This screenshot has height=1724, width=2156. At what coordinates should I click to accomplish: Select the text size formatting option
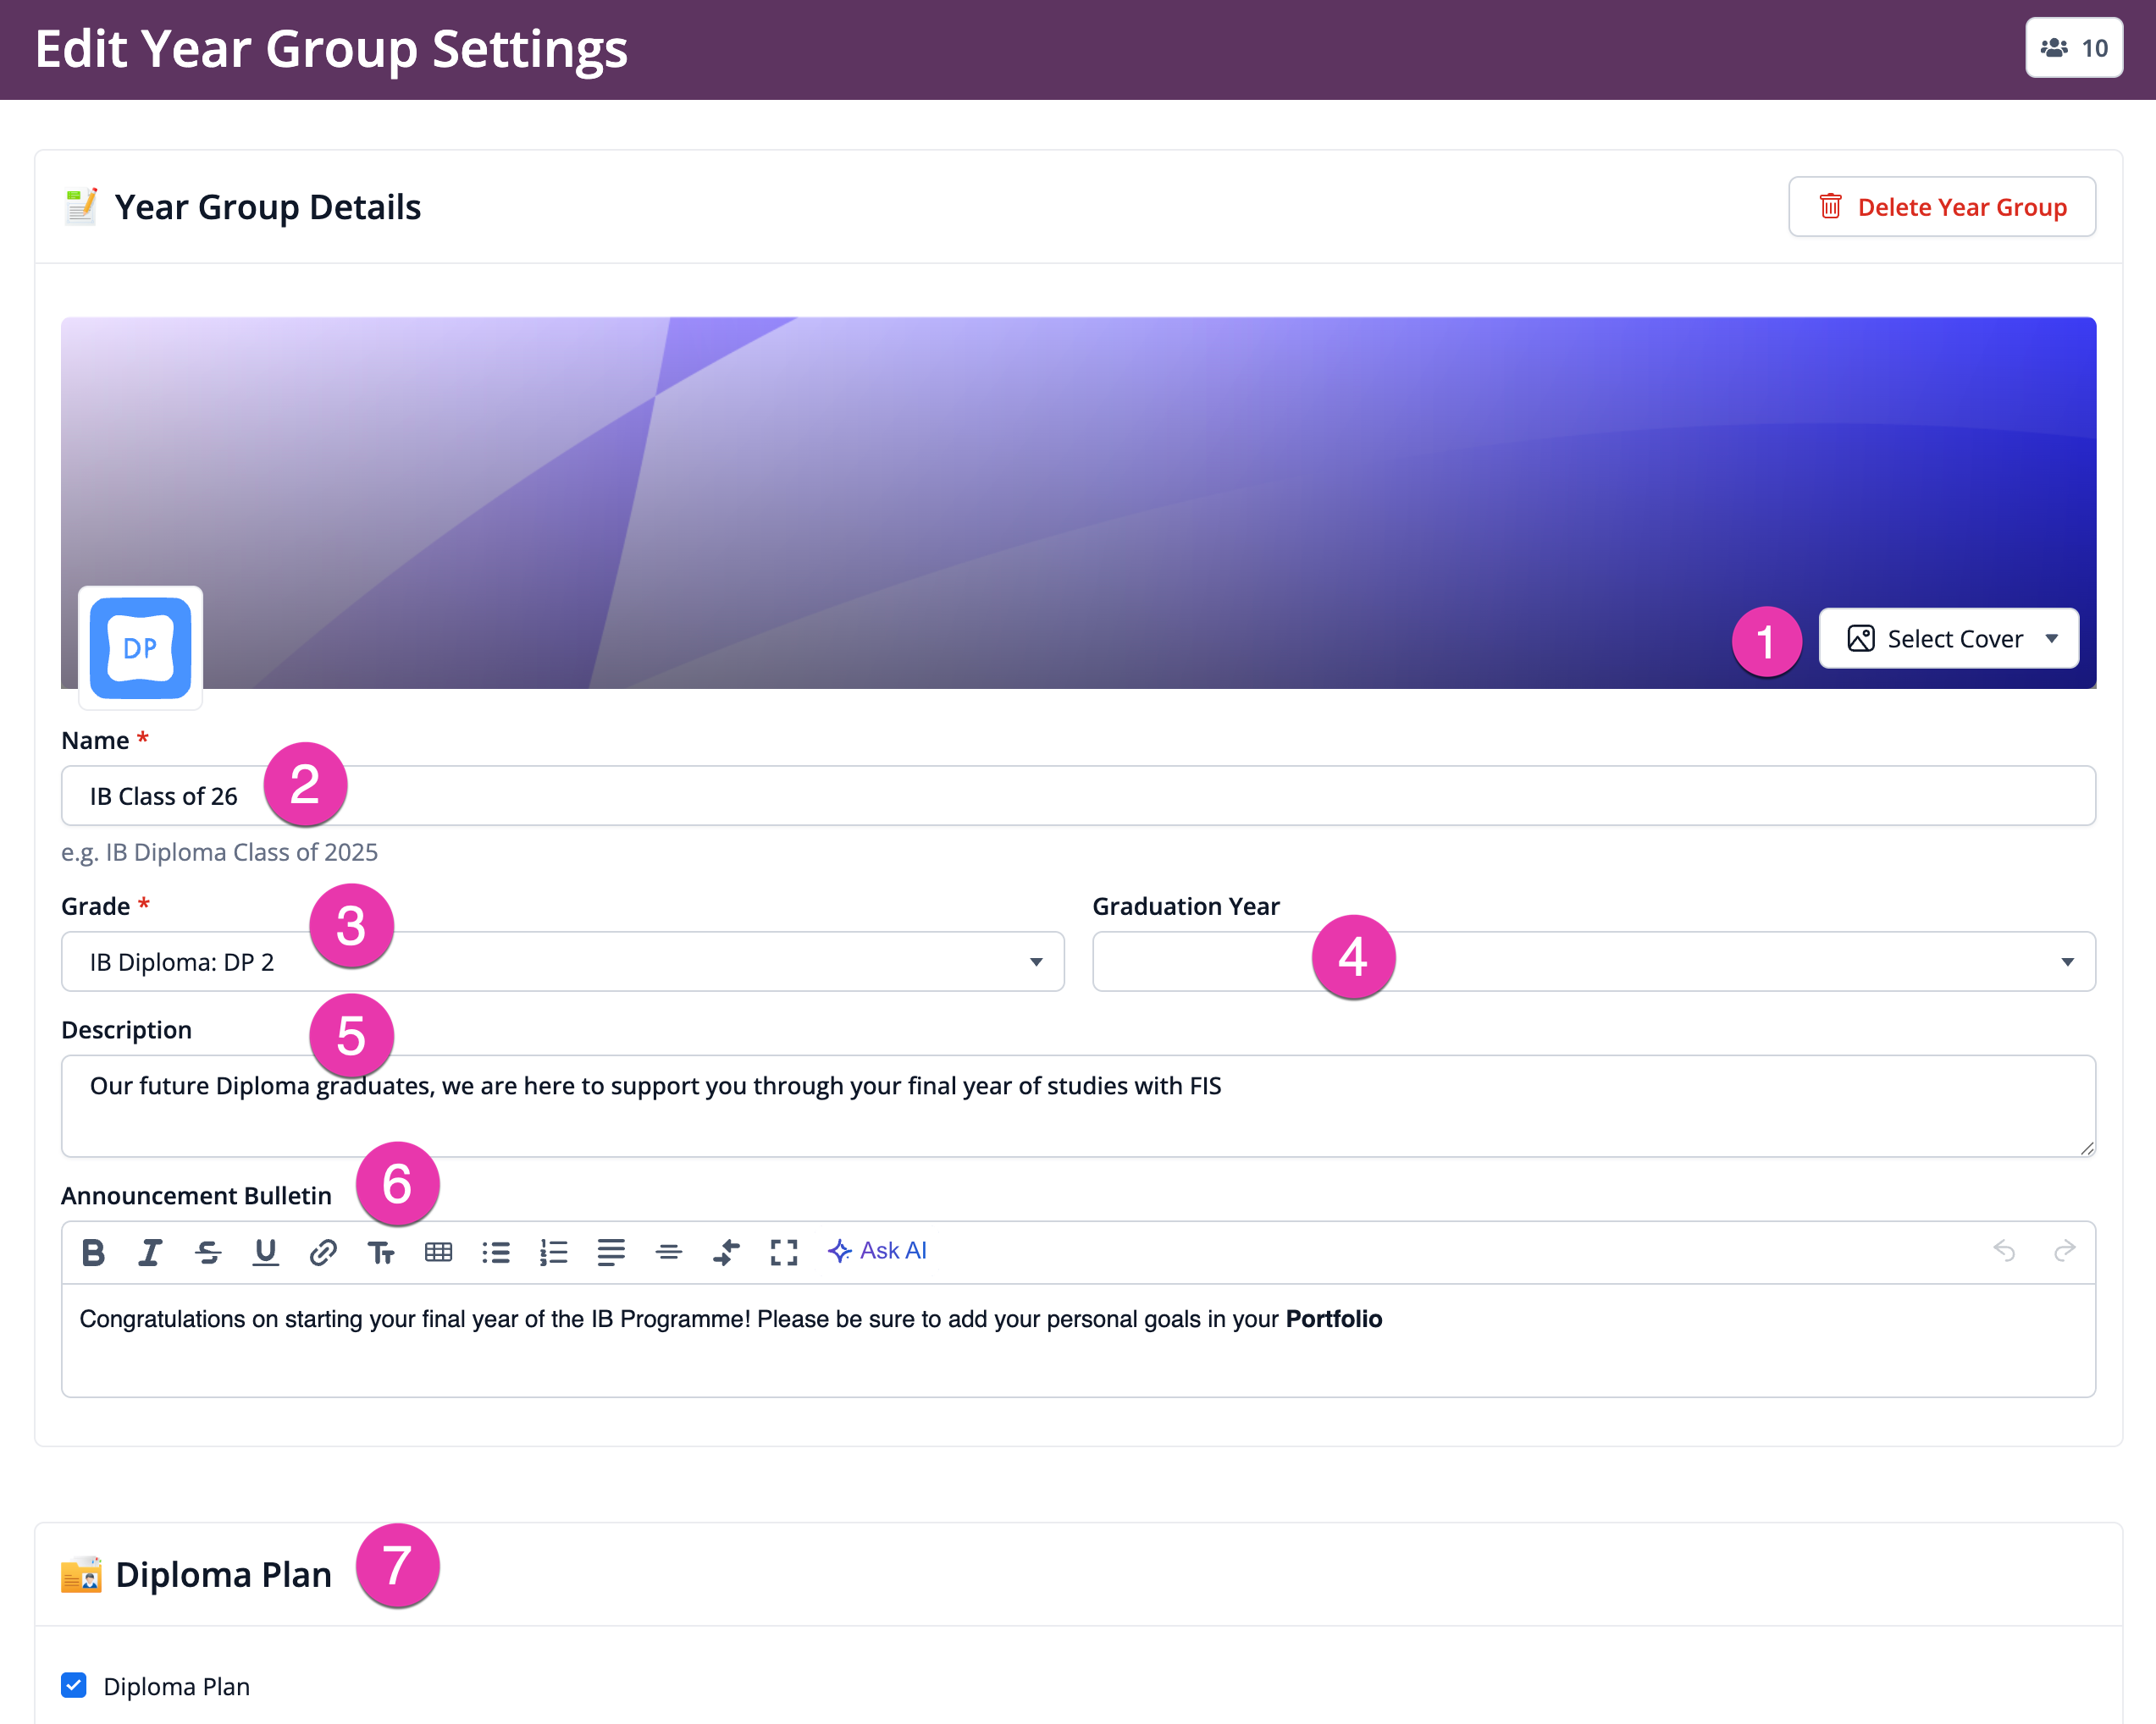pos(381,1251)
